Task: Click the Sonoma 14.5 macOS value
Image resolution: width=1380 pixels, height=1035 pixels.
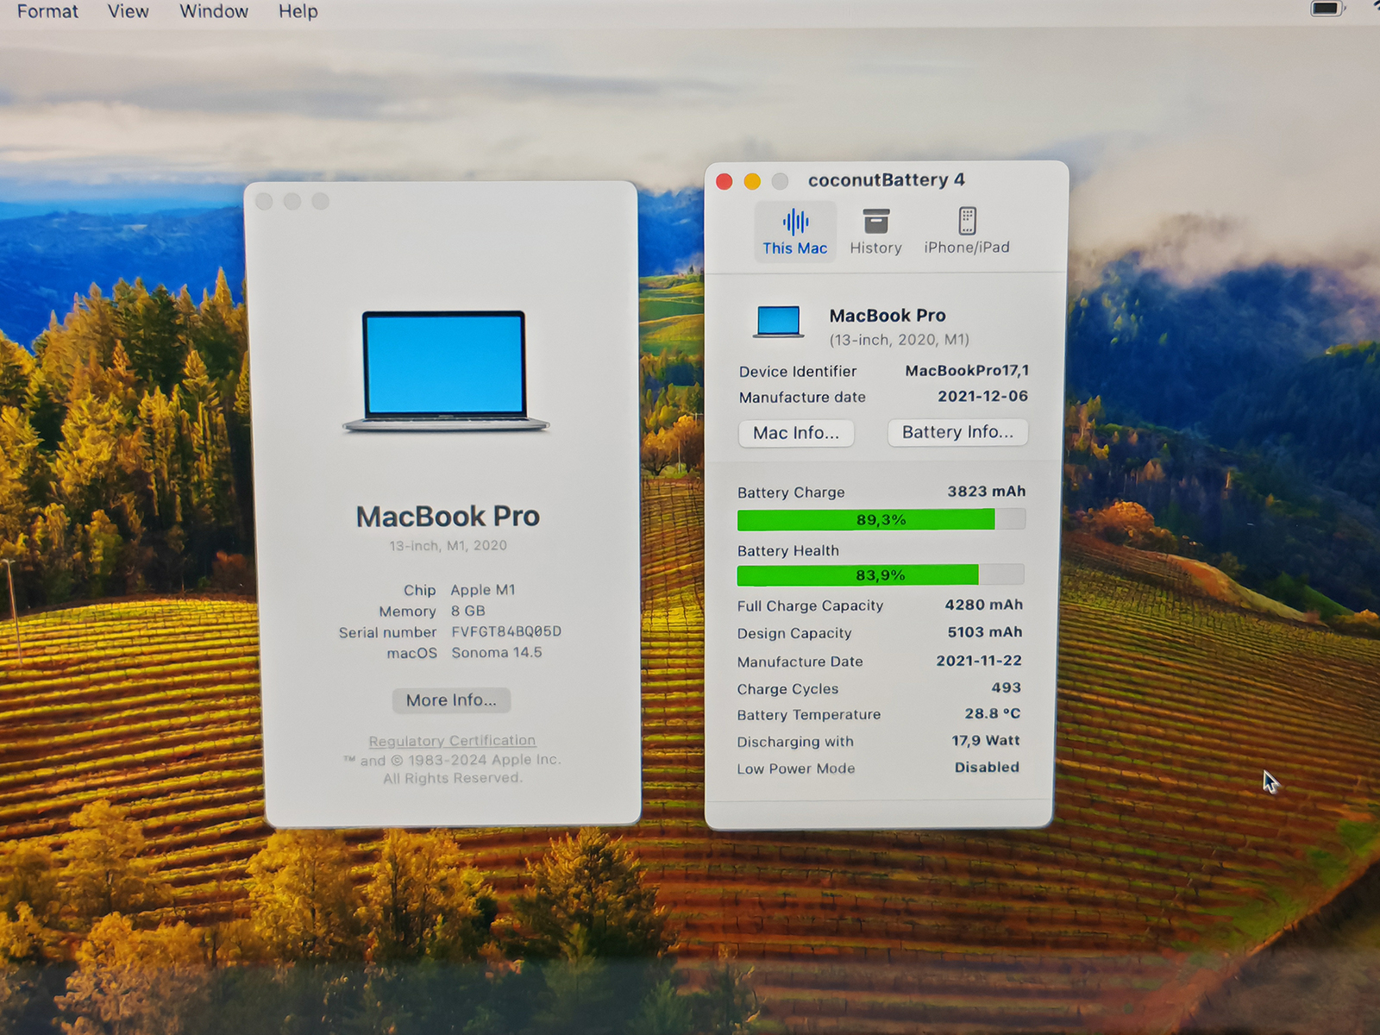Action: click(497, 653)
